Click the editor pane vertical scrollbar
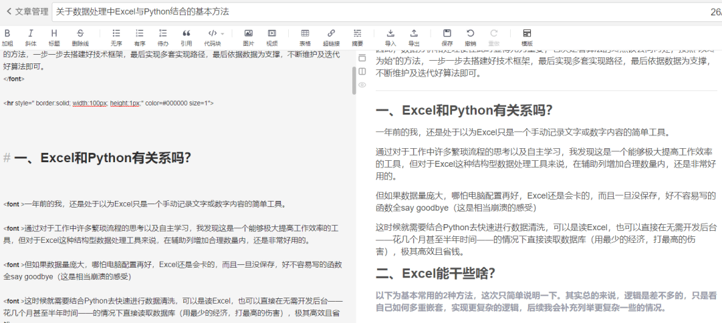722x323 pixels. click(x=354, y=80)
